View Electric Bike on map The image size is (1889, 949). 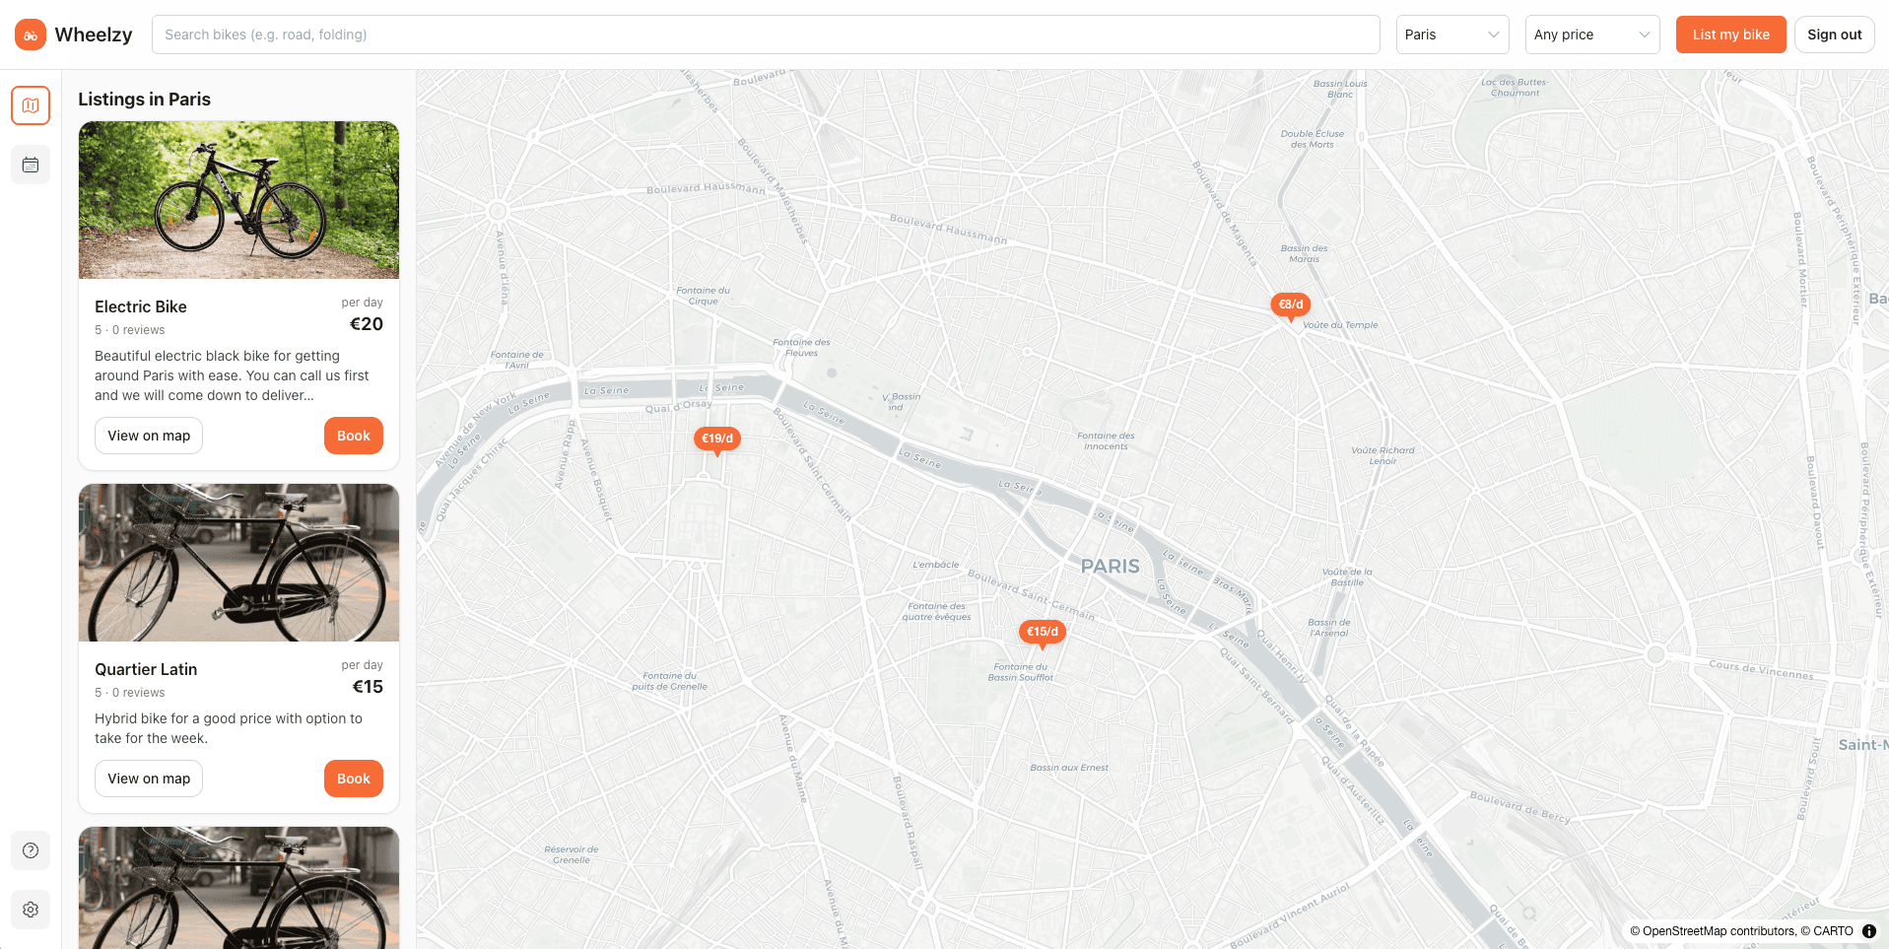point(149,436)
